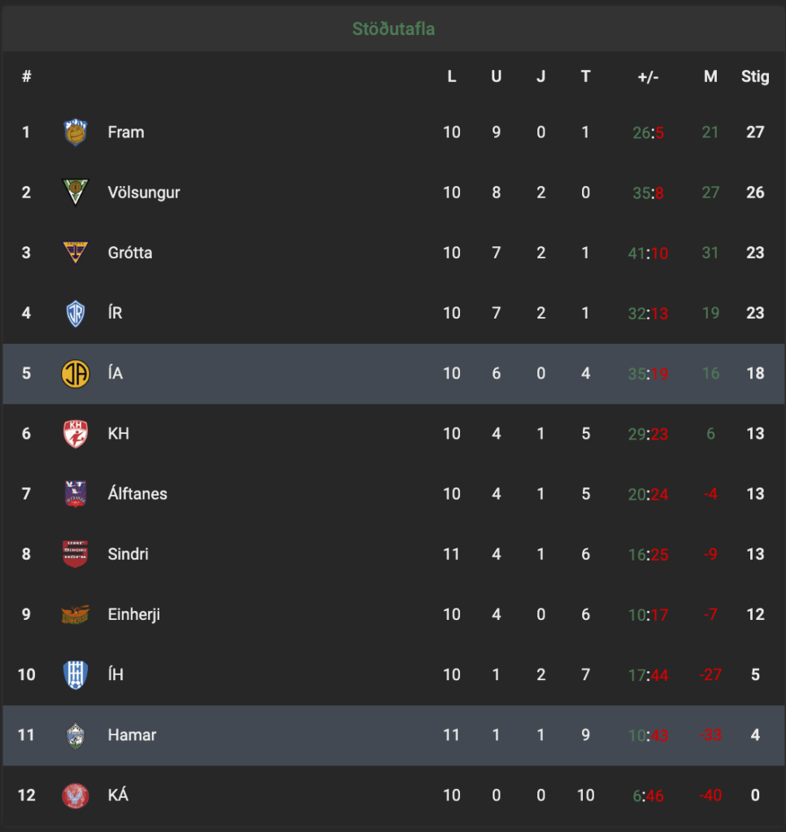Select the Grótta team name link
Screen dimensions: 786x832
pos(130,253)
